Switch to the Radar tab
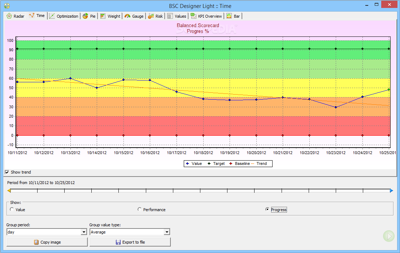Viewport: 400px width, 253px height. [x=16, y=16]
